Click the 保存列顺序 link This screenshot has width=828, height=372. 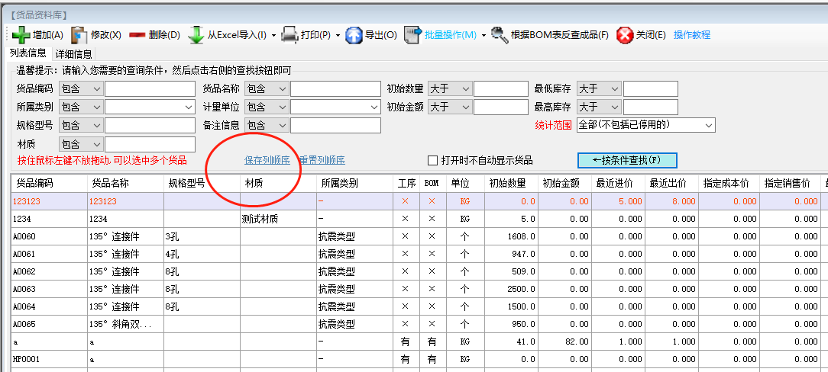[267, 160]
